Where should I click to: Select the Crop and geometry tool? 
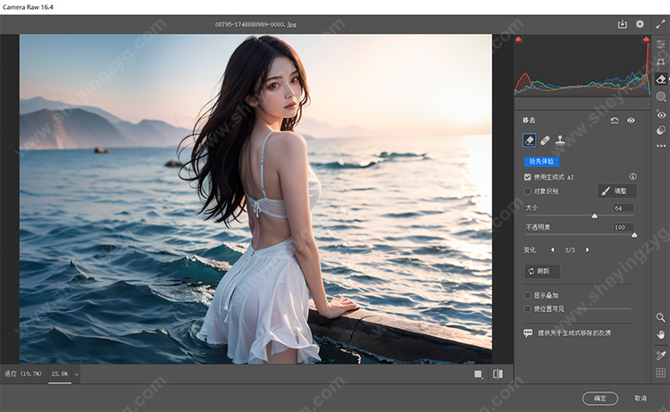661,61
